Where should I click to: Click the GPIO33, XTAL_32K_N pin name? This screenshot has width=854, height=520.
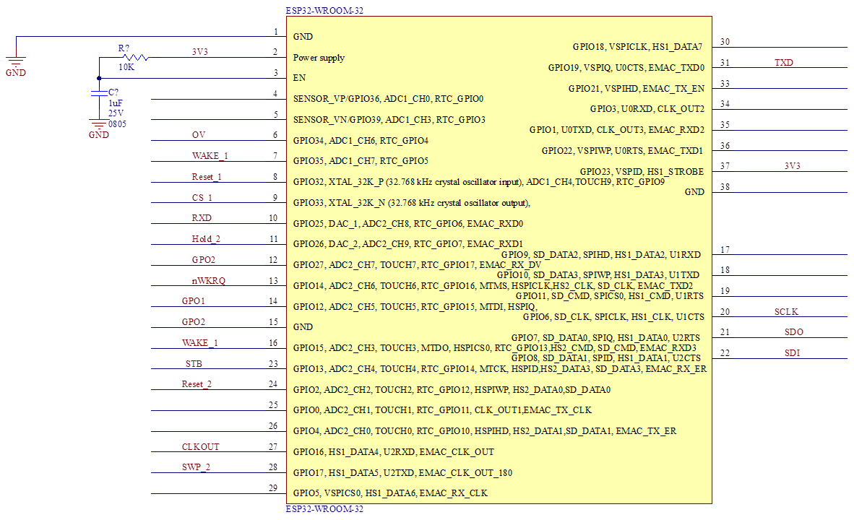(411, 203)
